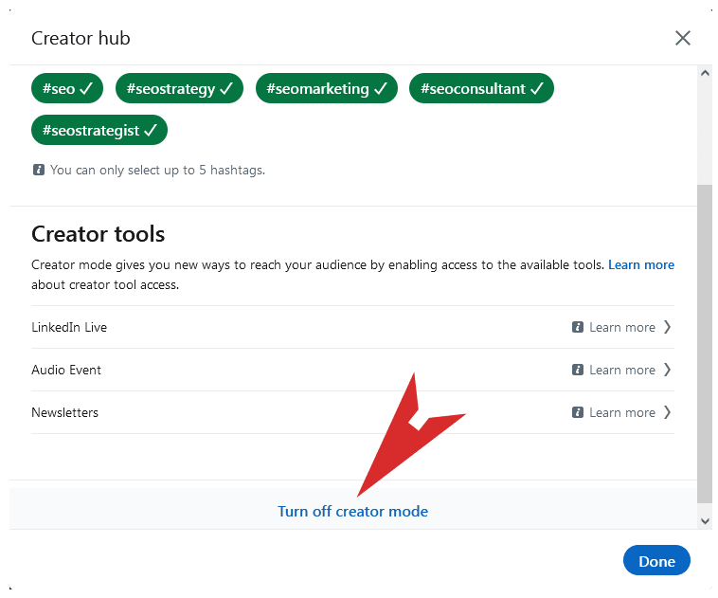Open Learn more link about creator tool access
The height and width of the screenshot is (598, 718).
point(640,264)
